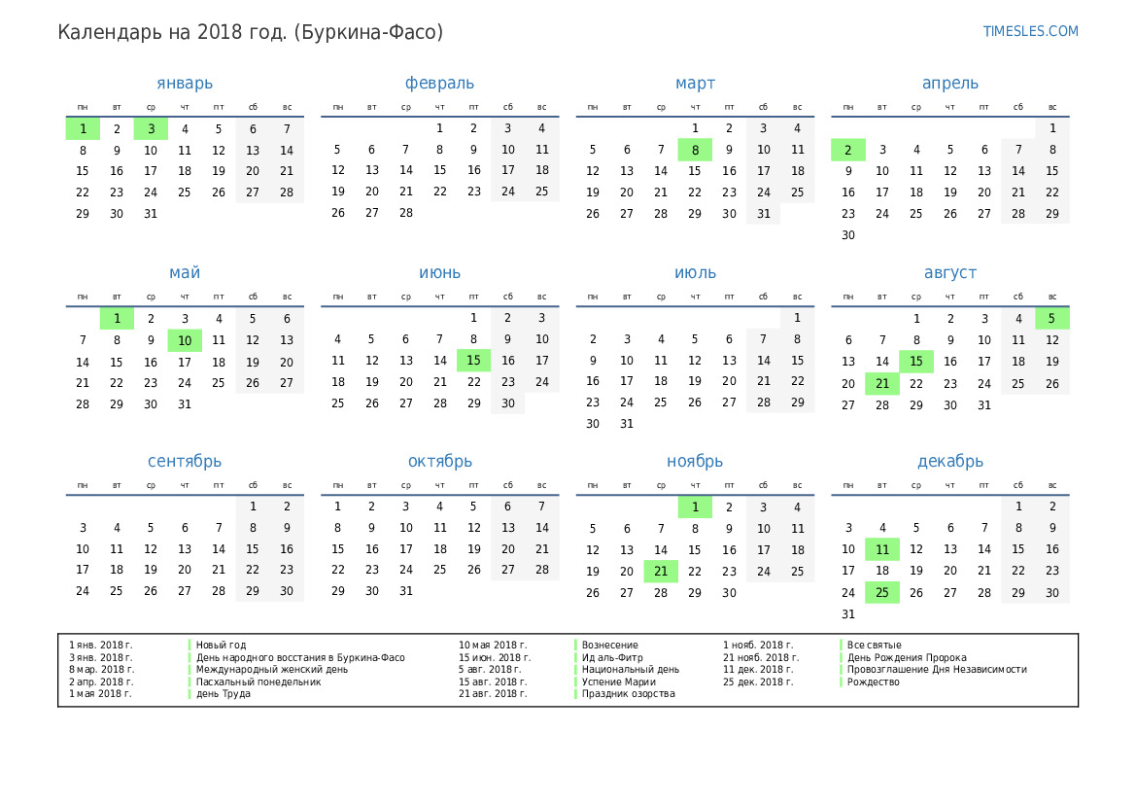1136x804 pixels.
Task: Click the июнь month heading
Action: (439, 273)
